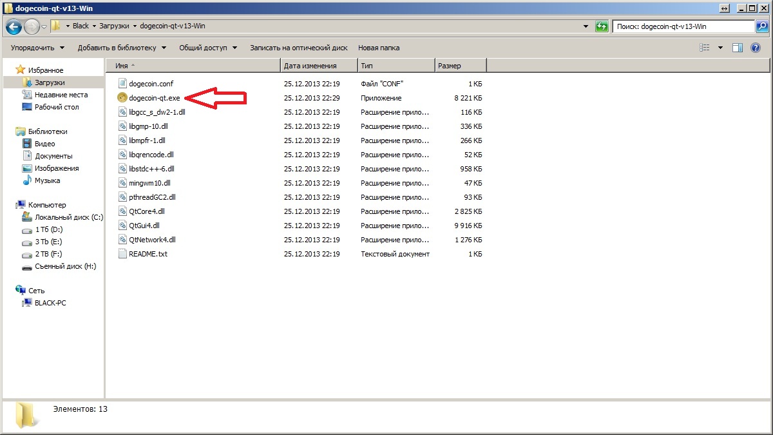Select Загрузки in the navigation pane
This screenshot has width=773, height=435.
(50, 82)
